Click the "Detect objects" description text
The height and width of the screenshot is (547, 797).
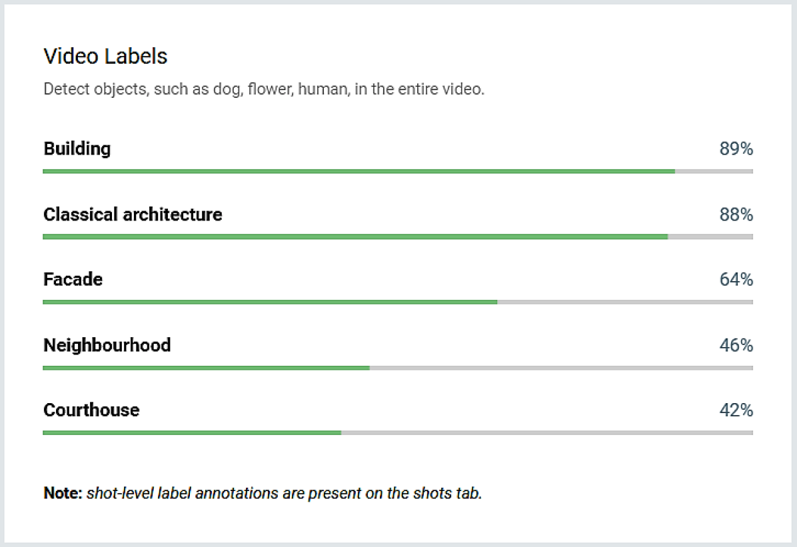click(263, 89)
